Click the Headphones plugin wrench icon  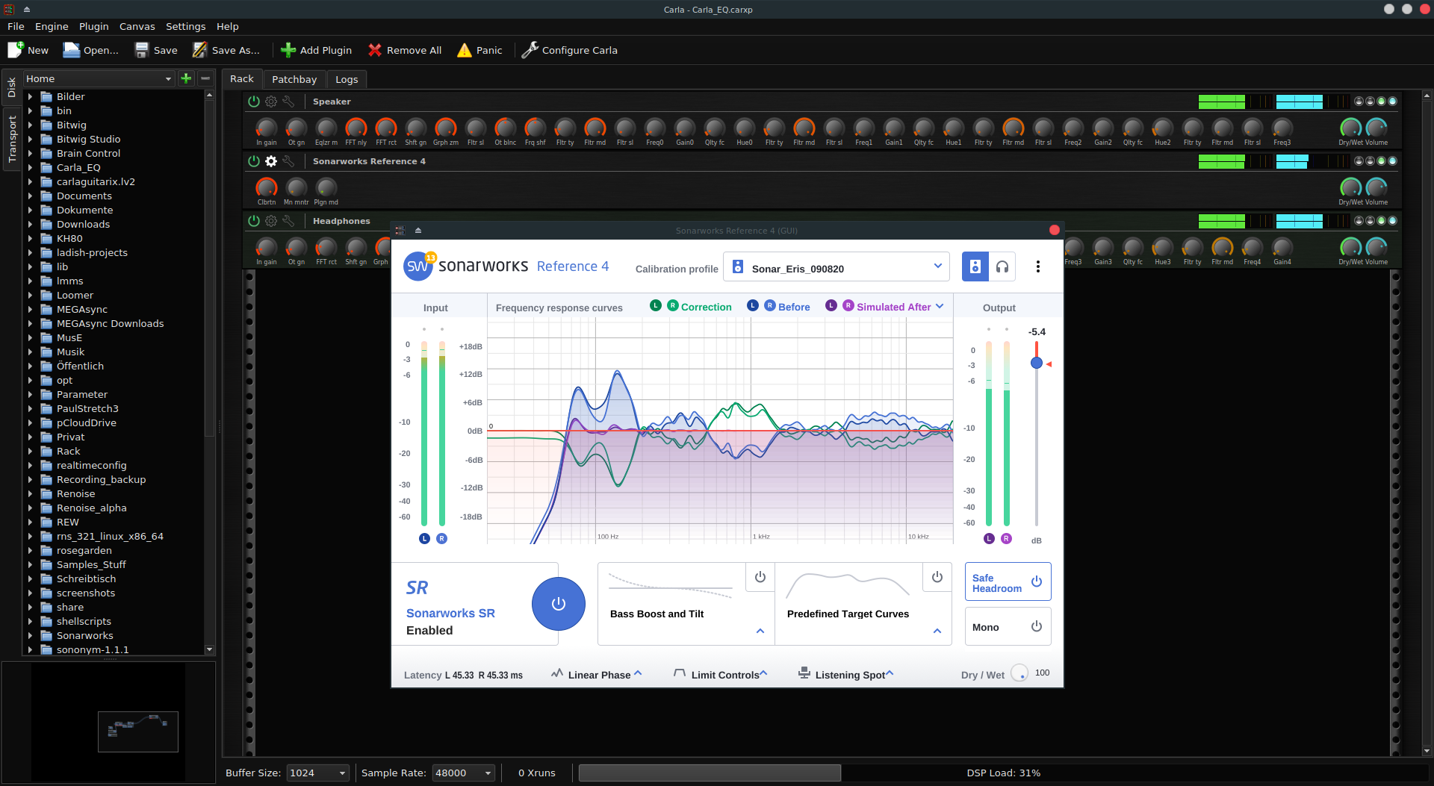[x=288, y=221]
